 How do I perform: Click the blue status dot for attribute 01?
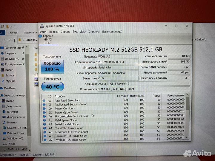[x=44, y=100]
